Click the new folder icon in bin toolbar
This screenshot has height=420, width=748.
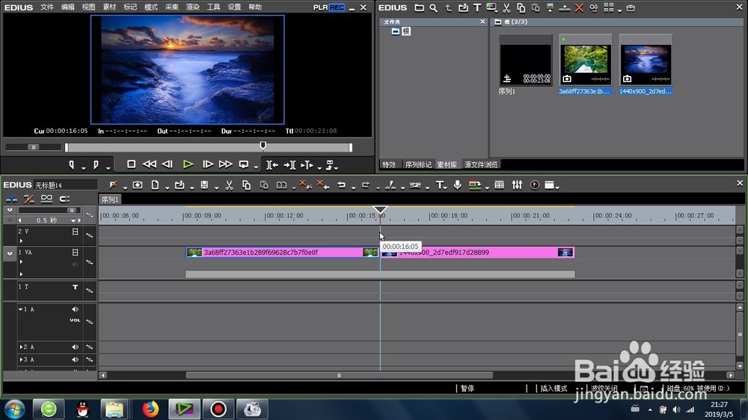(419, 7)
